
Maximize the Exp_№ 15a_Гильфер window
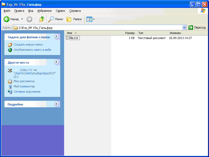pos(199,4)
